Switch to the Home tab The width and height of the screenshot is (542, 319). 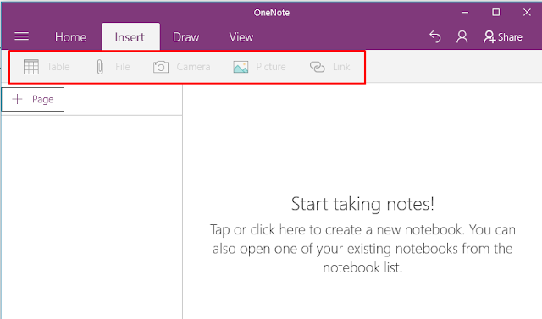70,37
